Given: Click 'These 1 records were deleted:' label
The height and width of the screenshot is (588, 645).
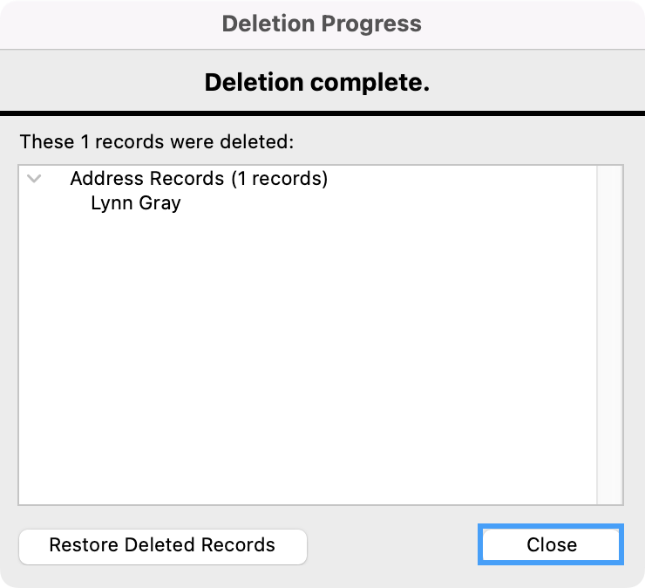Looking at the screenshot, I should click(157, 140).
